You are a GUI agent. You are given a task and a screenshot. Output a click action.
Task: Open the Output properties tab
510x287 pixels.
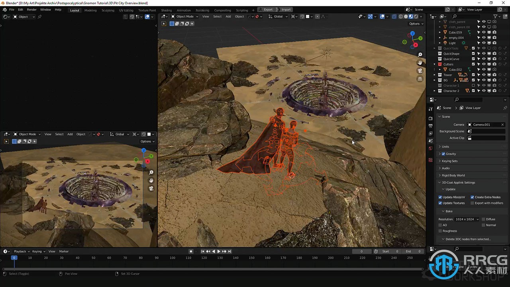430,126
